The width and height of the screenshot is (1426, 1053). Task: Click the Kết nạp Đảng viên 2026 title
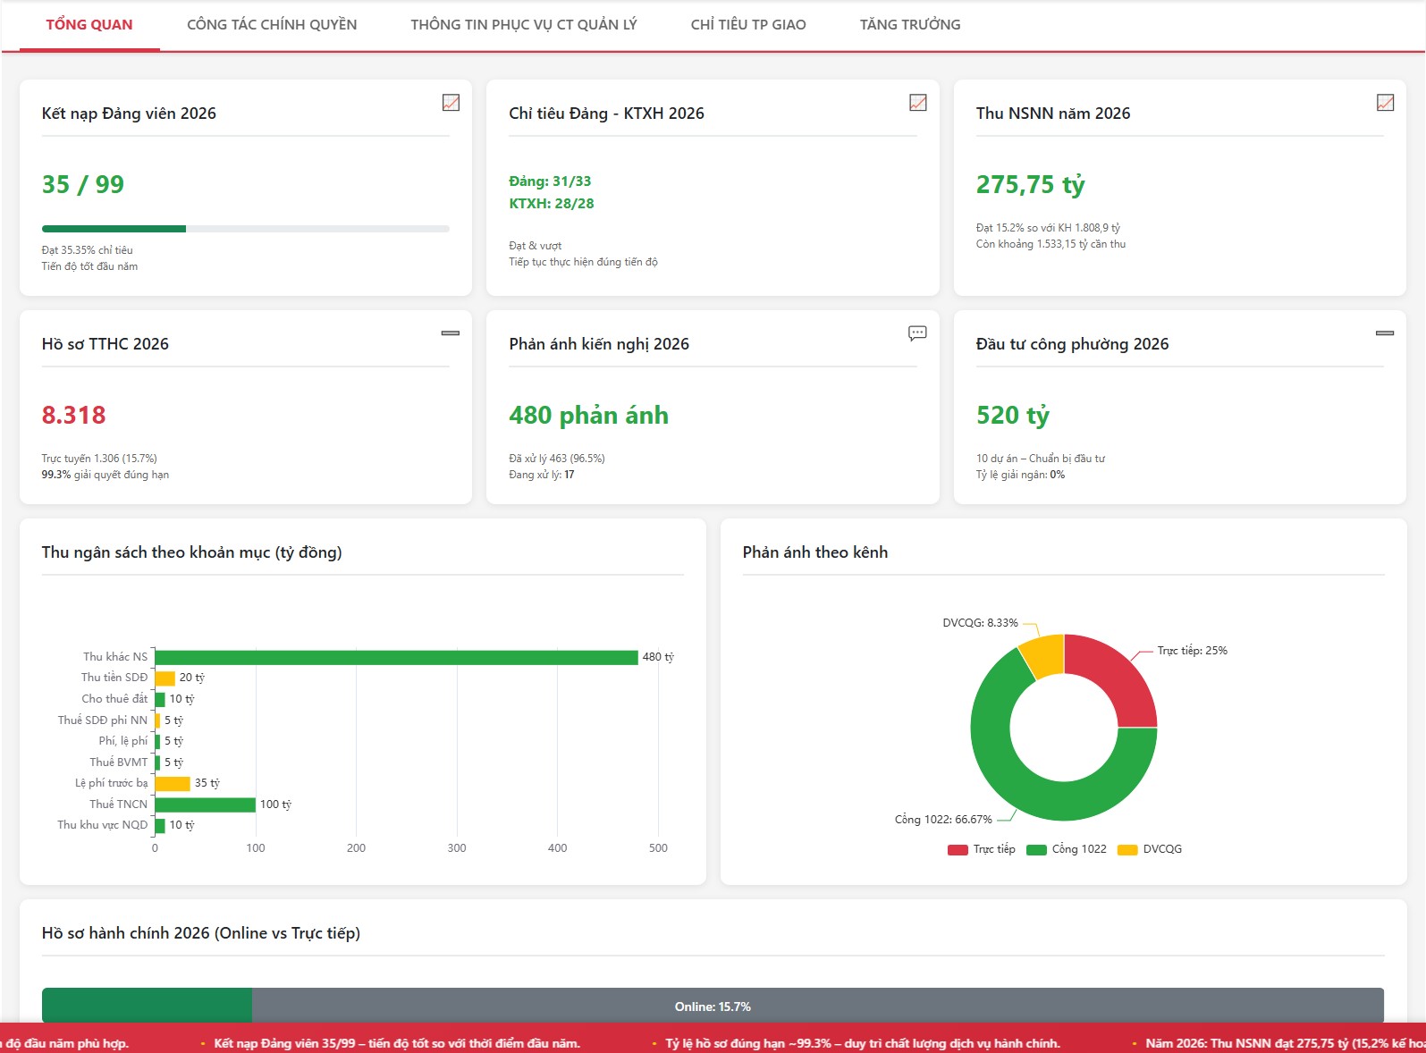(129, 114)
